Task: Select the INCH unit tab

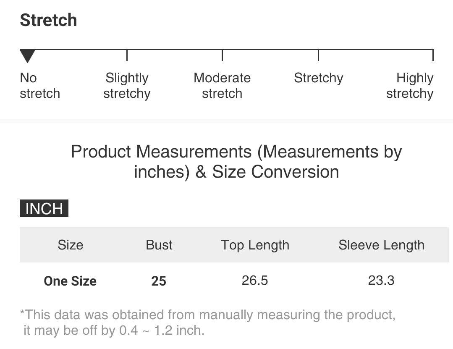Action: click(x=44, y=209)
